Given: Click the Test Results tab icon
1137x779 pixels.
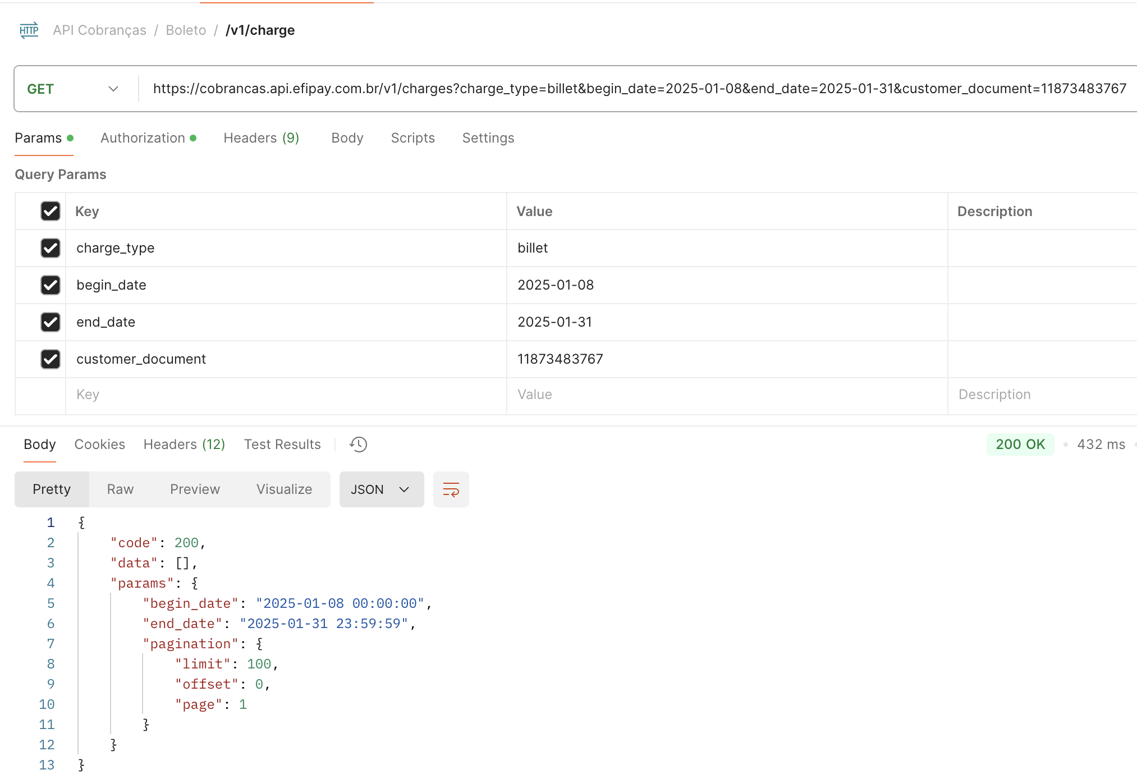Looking at the screenshot, I should pos(282,444).
